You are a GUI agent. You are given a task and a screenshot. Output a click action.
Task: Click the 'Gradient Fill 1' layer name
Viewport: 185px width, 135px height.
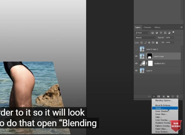pos(160,63)
